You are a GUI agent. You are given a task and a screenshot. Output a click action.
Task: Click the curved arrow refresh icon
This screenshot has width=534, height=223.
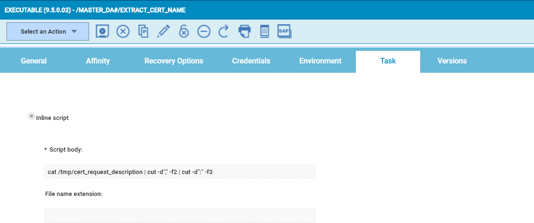(224, 31)
